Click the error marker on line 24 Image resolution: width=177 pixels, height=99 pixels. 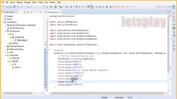[x=45, y=82]
